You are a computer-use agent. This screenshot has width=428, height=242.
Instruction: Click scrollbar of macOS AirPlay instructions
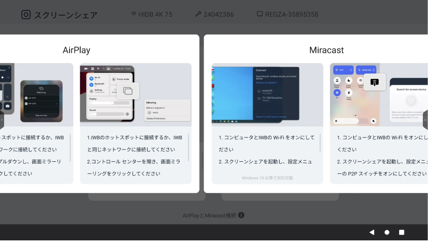[x=188, y=147]
